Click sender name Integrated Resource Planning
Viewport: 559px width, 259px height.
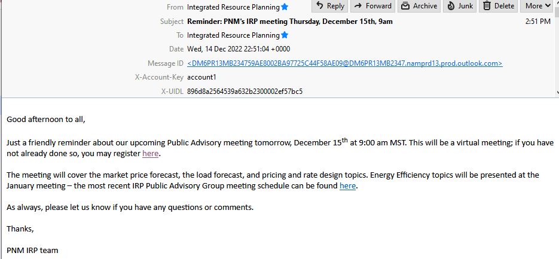[233, 7]
